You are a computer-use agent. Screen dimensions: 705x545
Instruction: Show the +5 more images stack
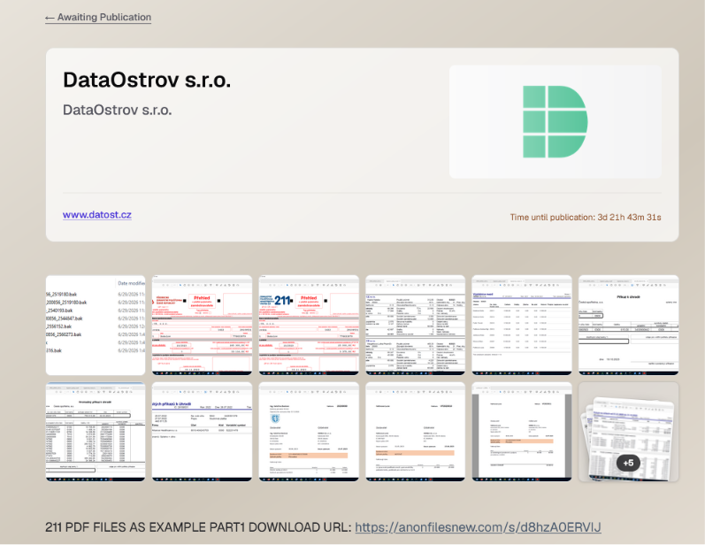pos(629,432)
